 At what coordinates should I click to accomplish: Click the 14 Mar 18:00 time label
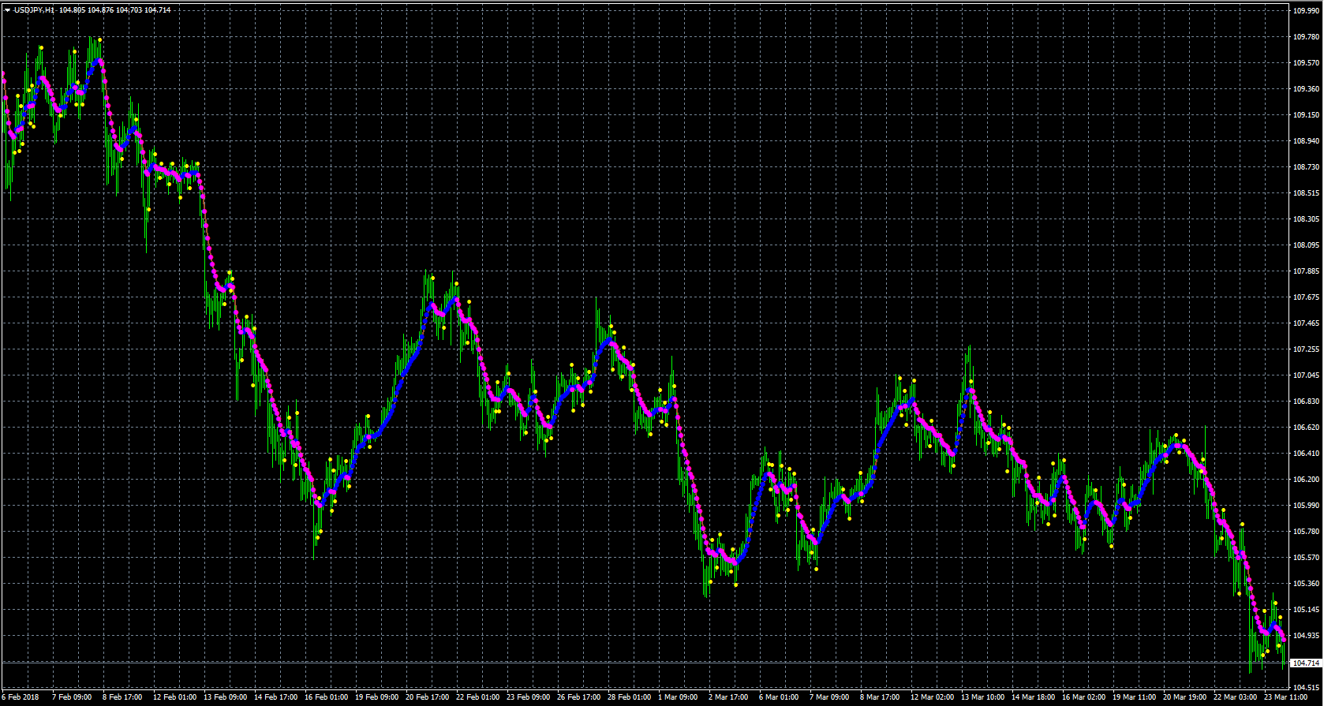point(1031,697)
